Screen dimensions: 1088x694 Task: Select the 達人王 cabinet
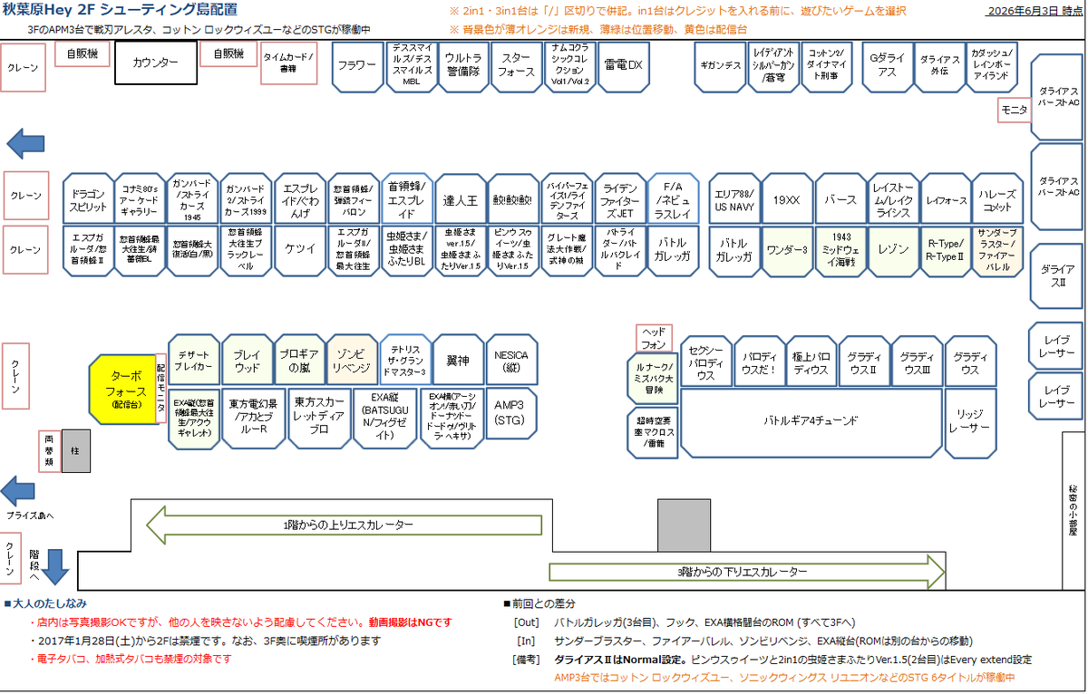pos(461,199)
